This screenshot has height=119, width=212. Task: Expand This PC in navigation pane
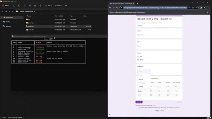tap(2, 22)
